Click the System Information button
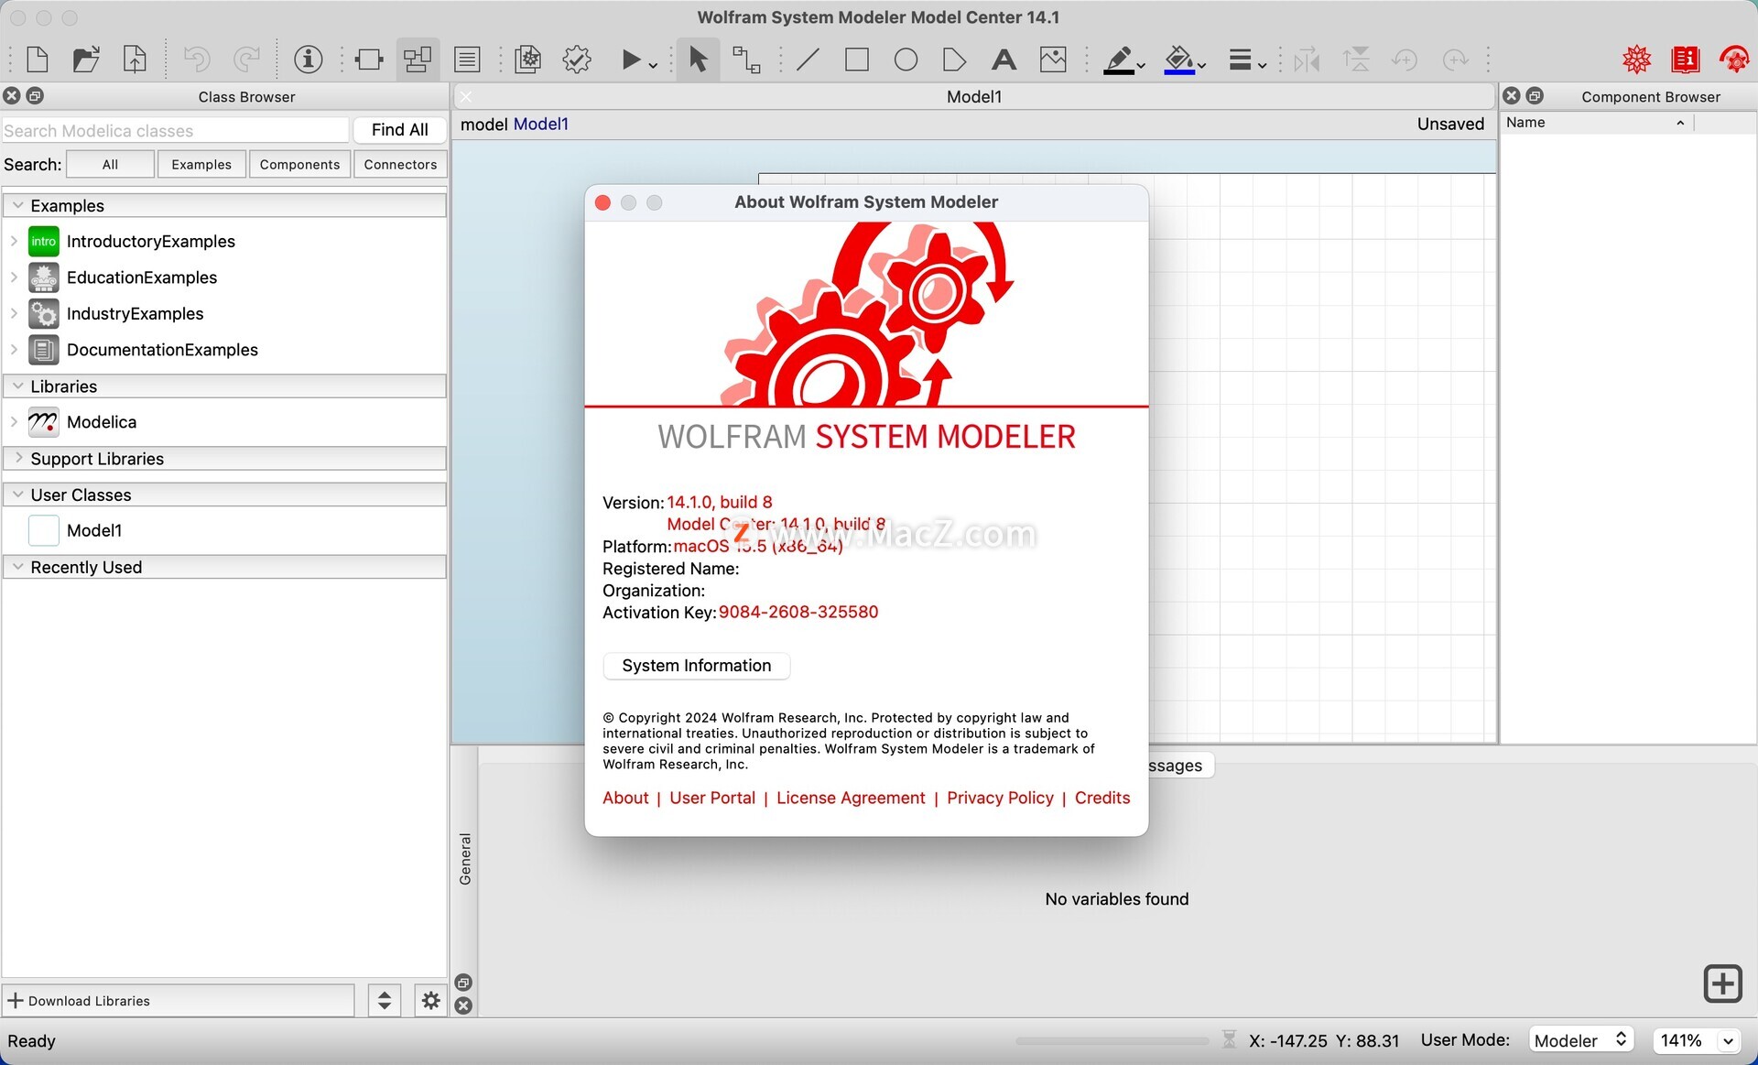The width and height of the screenshot is (1758, 1065). pos(696,666)
